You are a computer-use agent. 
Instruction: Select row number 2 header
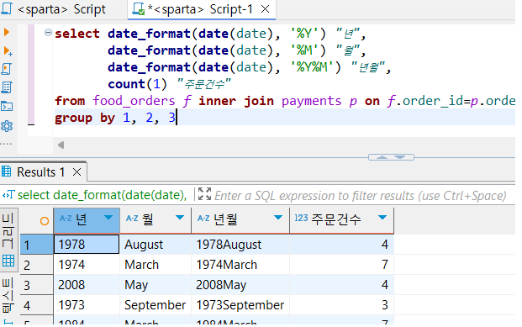click(37, 265)
